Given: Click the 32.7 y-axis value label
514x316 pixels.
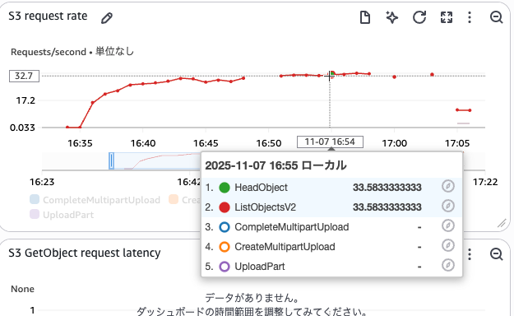Looking at the screenshot, I should (x=24, y=76).
